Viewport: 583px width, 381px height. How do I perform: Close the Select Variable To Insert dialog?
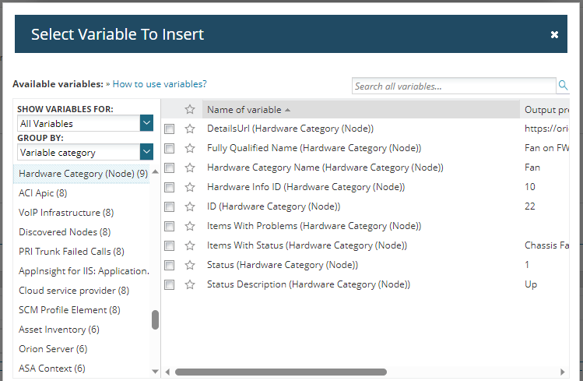(x=554, y=35)
